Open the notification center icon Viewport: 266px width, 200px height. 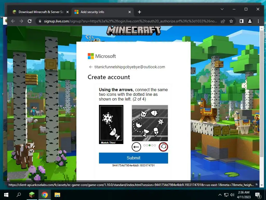tap(258, 195)
